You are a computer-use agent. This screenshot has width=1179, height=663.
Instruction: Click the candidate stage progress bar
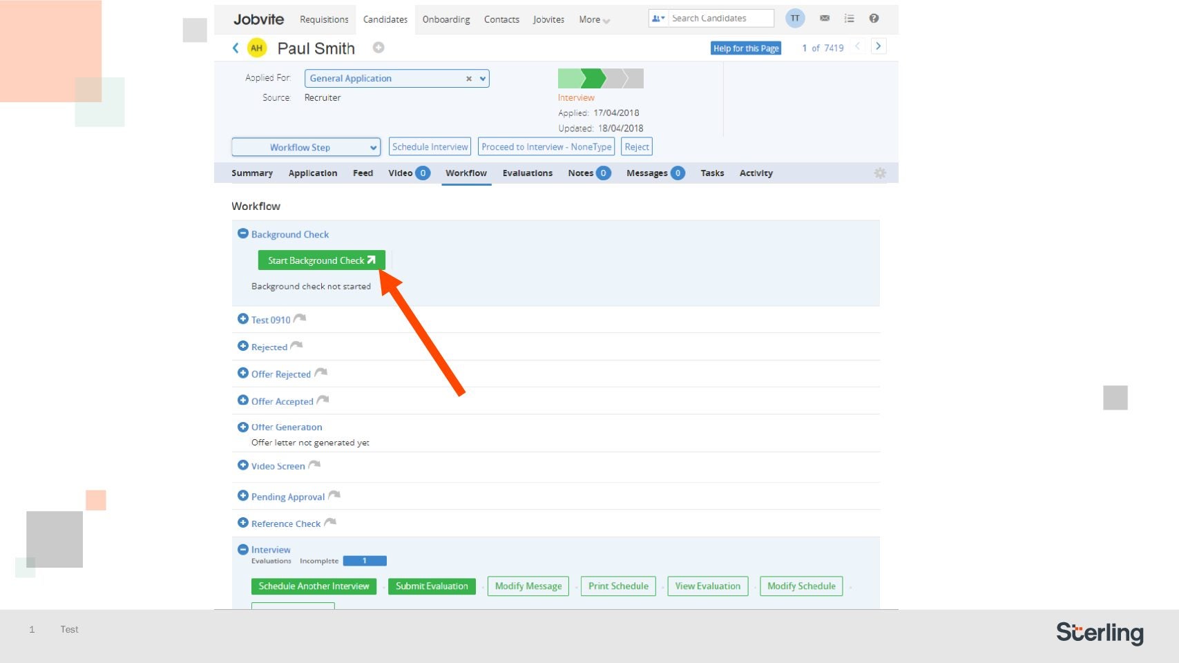pyautogui.click(x=600, y=78)
